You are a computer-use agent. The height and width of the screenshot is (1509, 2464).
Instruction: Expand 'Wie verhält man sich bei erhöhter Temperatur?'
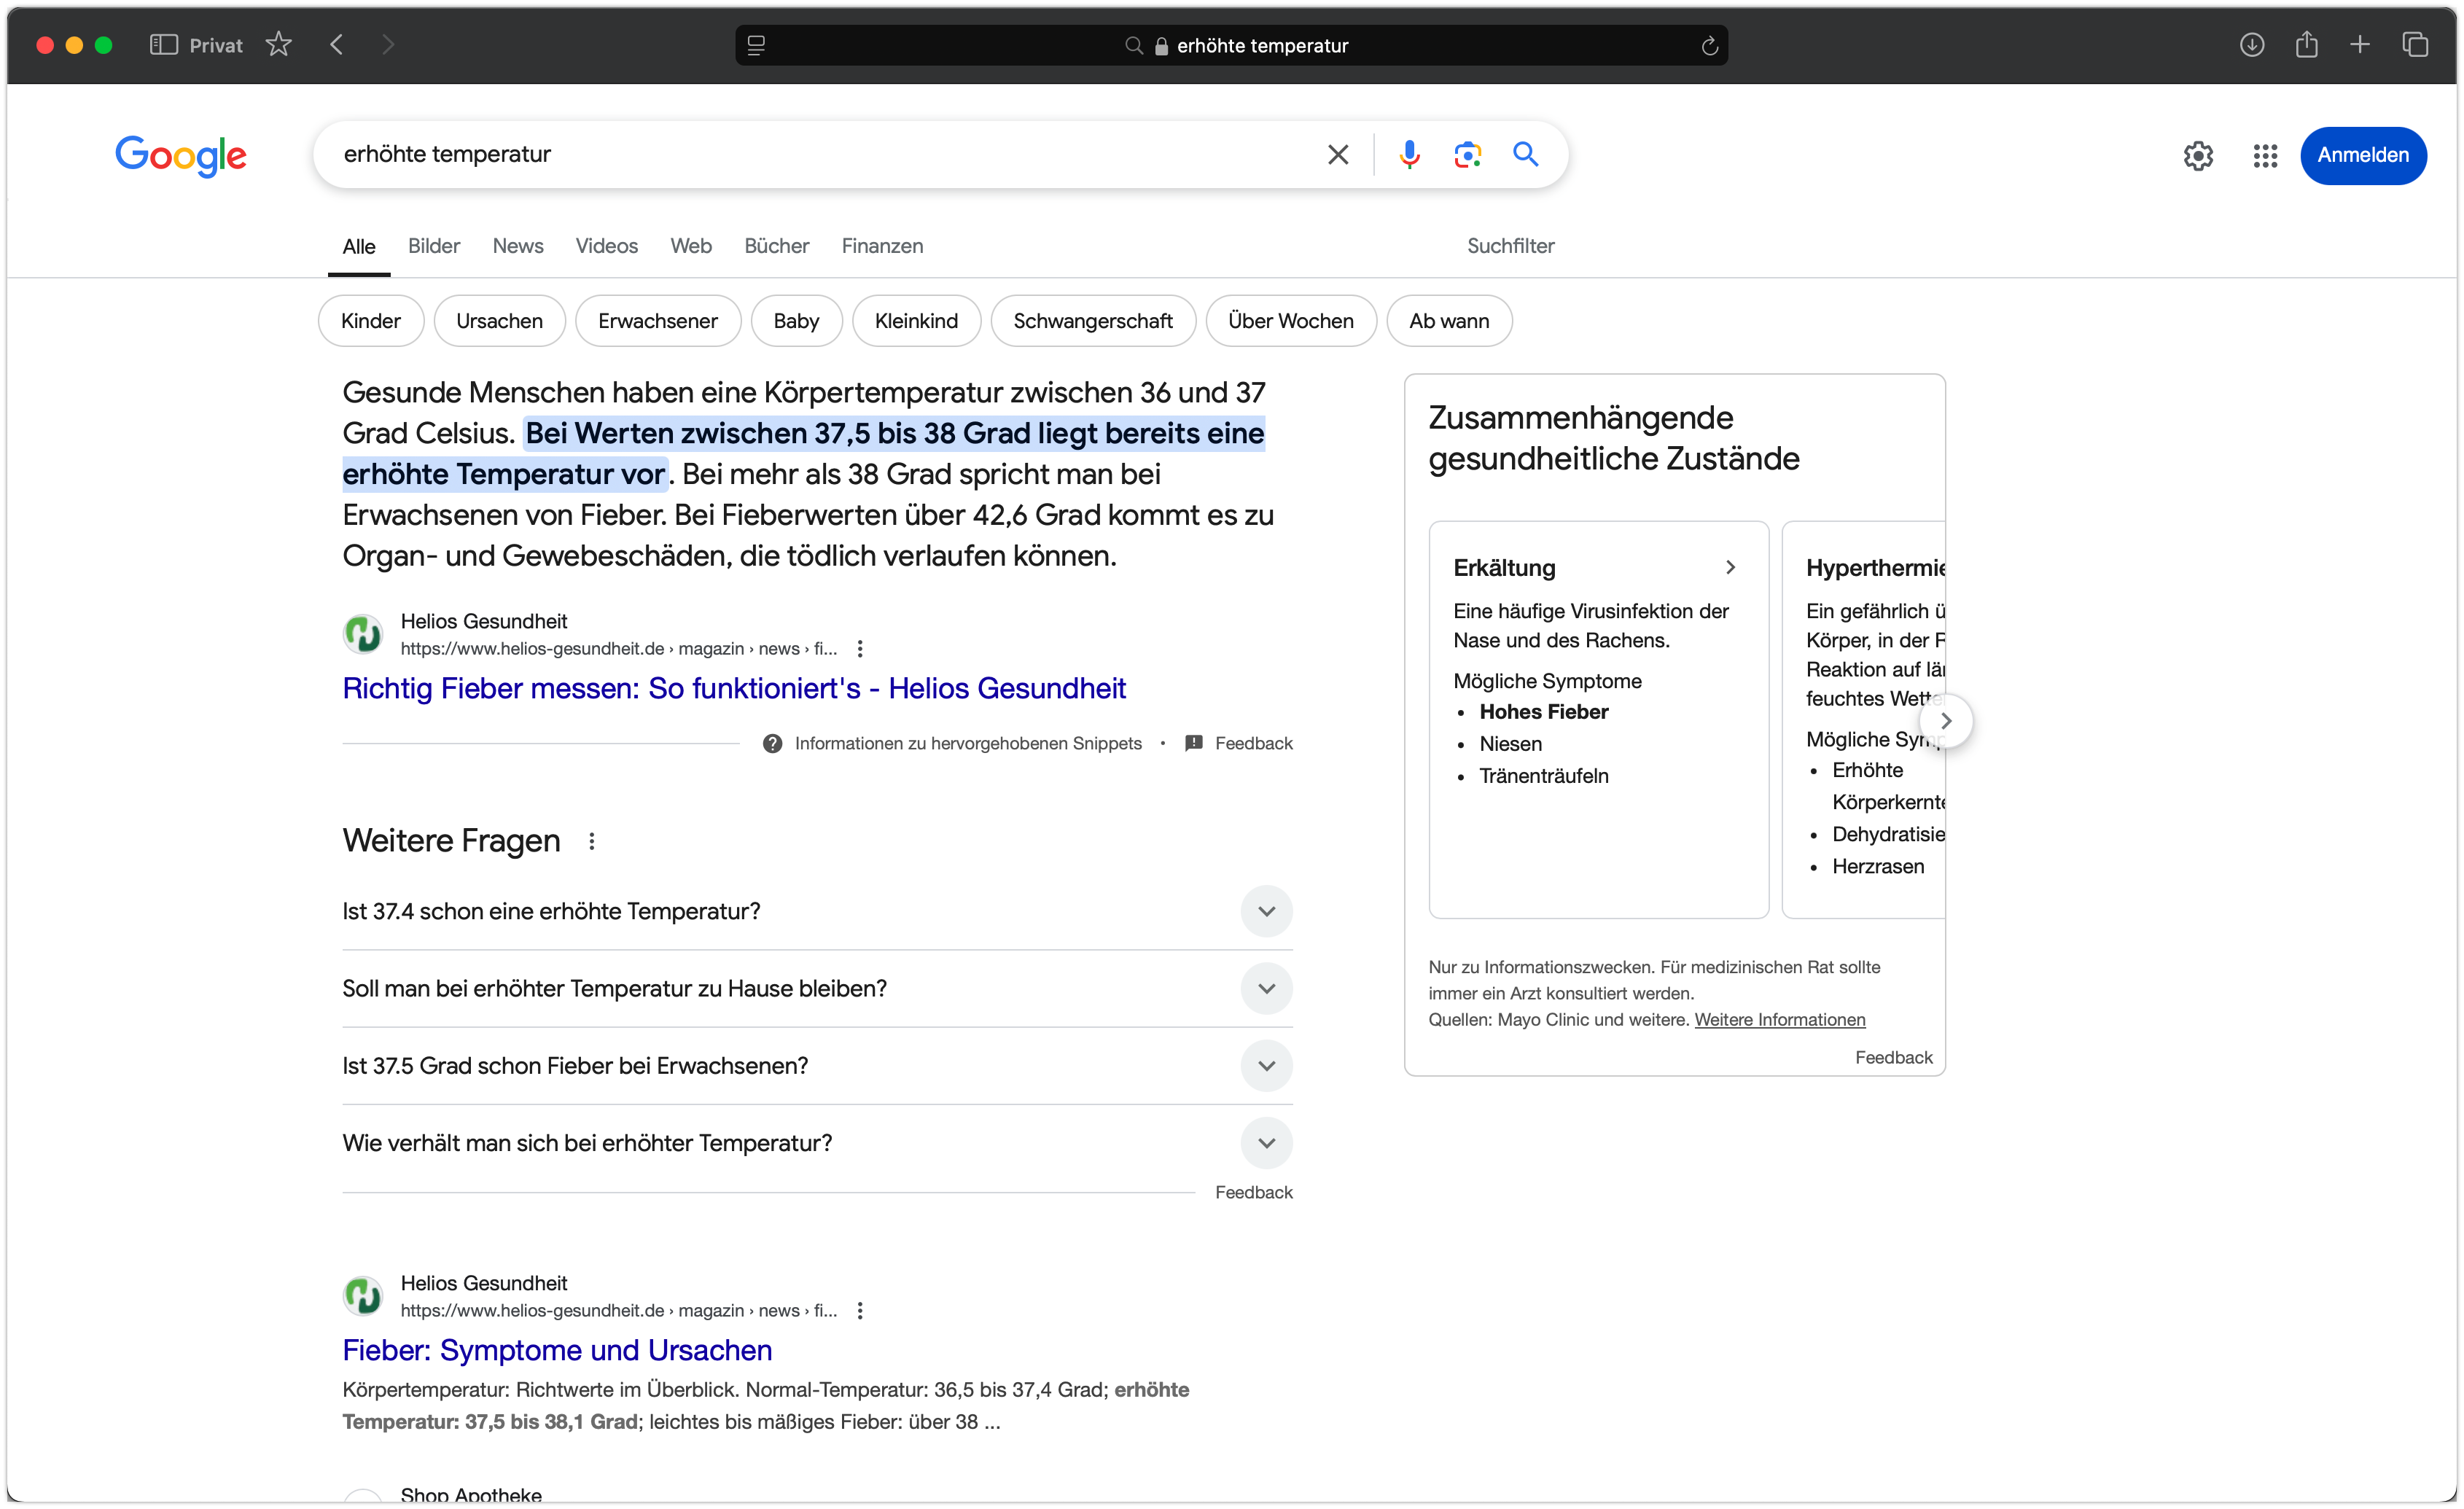coord(1266,1143)
